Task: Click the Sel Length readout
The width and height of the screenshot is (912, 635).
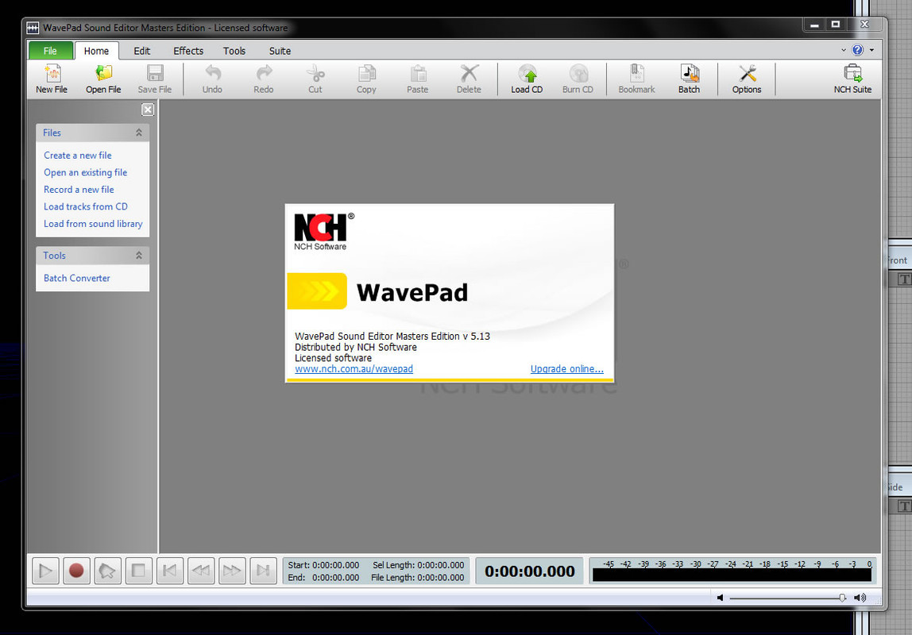Action: (418, 564)
